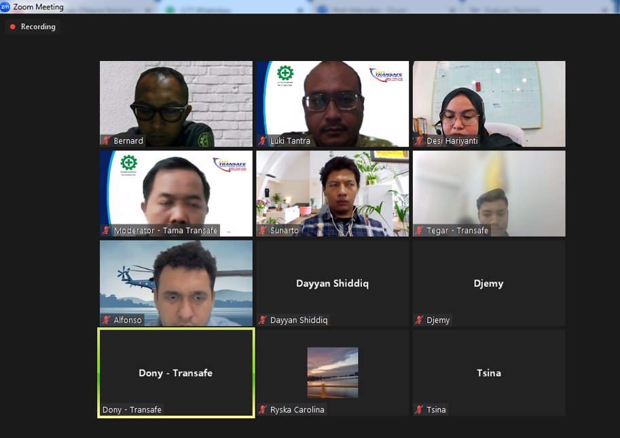The width and height of the screenshot is (620, 438).
Task: Click muted mic icon for Tegar - Transafe
Action: pyautogui.click(x=420, y=231)
